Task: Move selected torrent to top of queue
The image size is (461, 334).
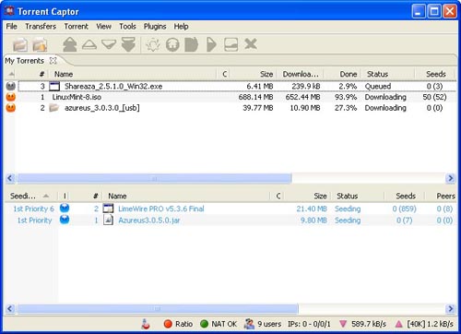Action: click(x=70, y=44)
